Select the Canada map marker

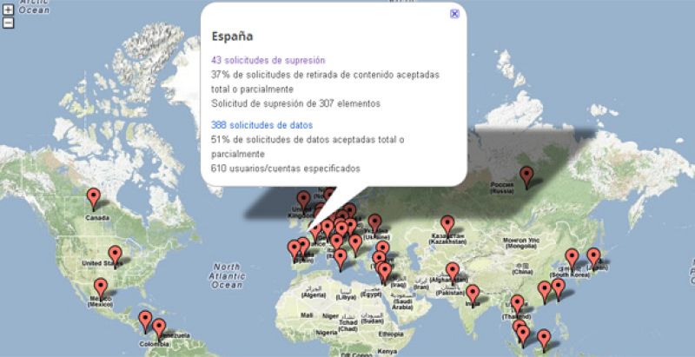[x=94, y=199]
